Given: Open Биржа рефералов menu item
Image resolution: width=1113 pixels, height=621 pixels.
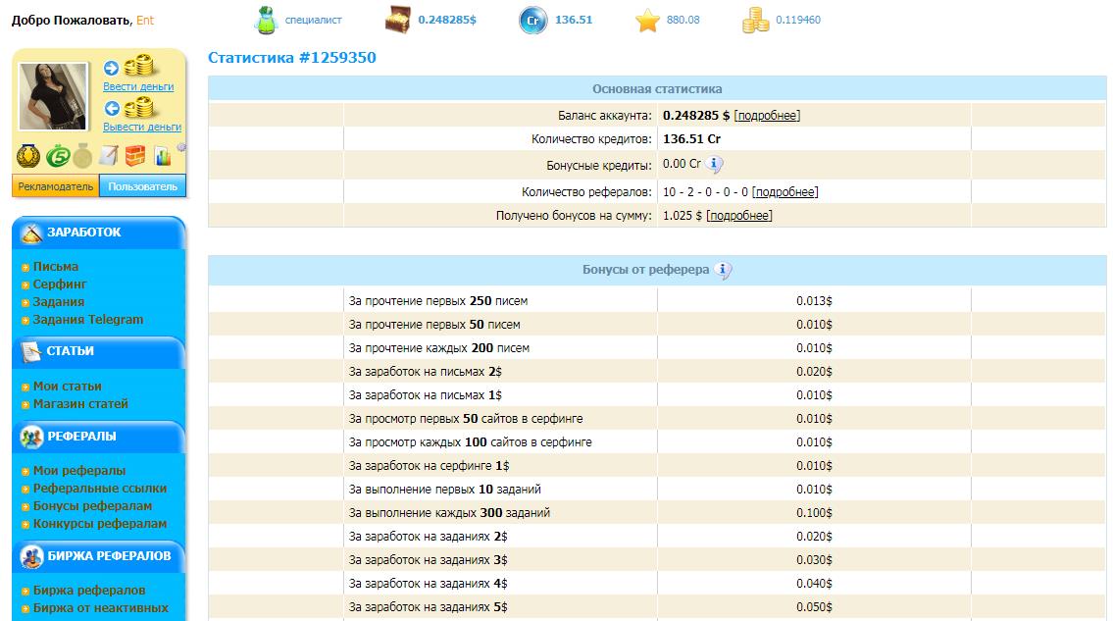Looking at the screenshot, I should [88, 591].
